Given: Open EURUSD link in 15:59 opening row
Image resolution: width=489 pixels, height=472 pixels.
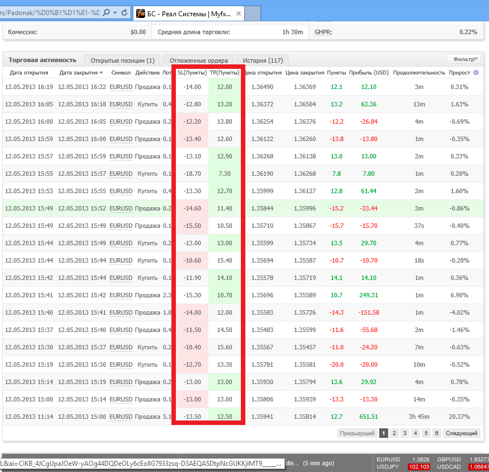Looking at the screenshot, I should click(x=121, y=139).
